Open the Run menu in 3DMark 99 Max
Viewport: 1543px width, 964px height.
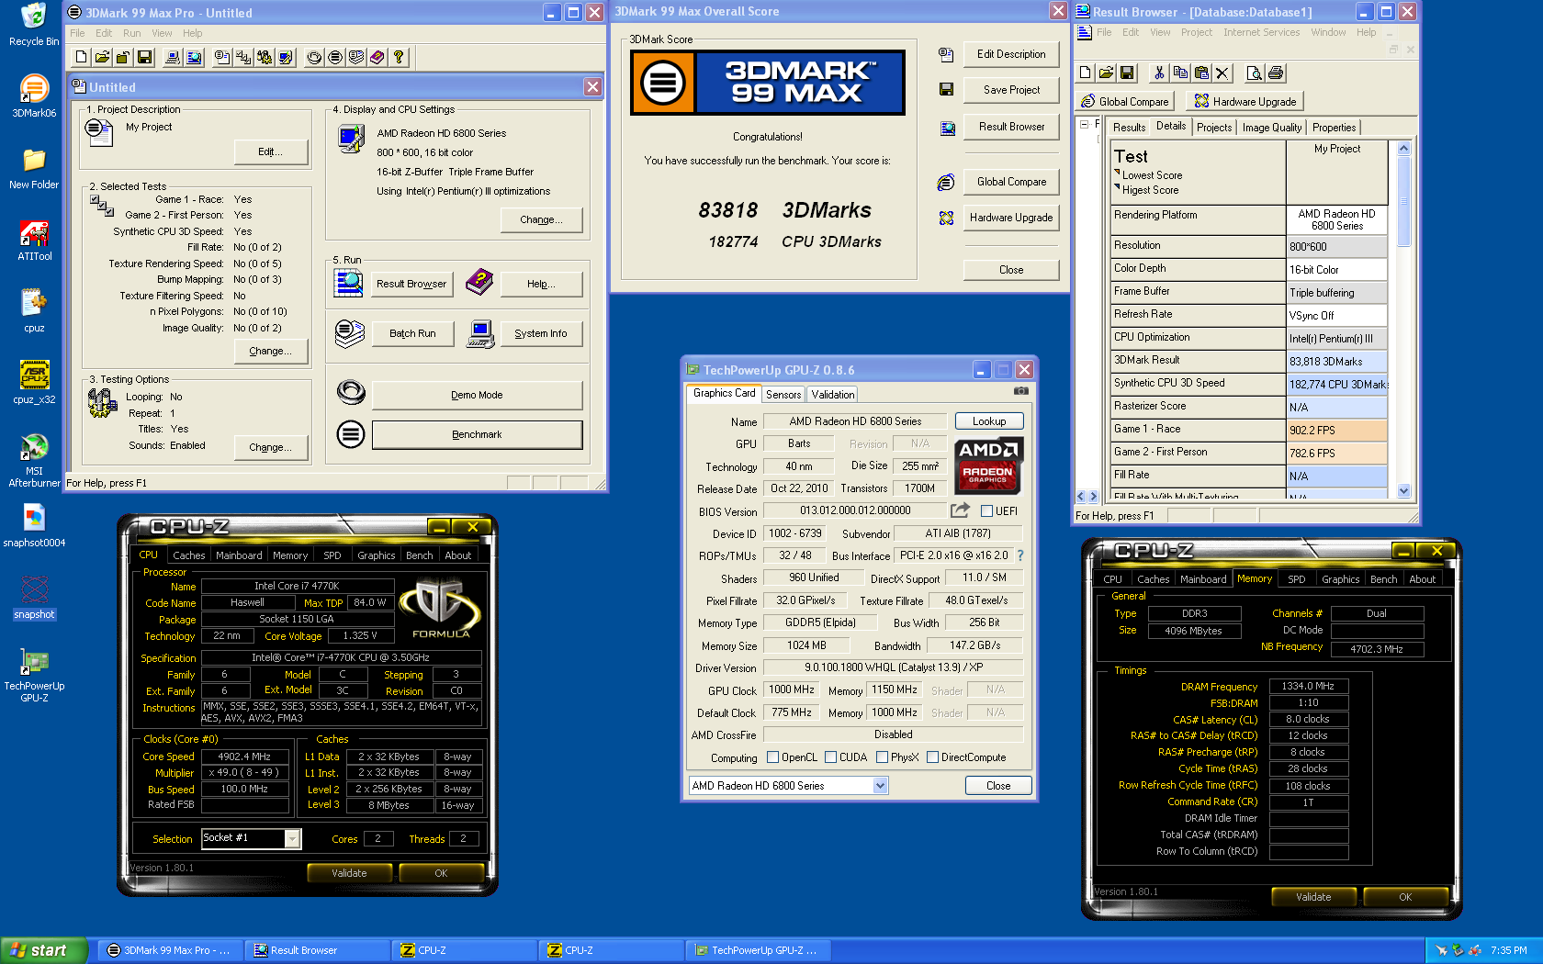coord(132,33)
